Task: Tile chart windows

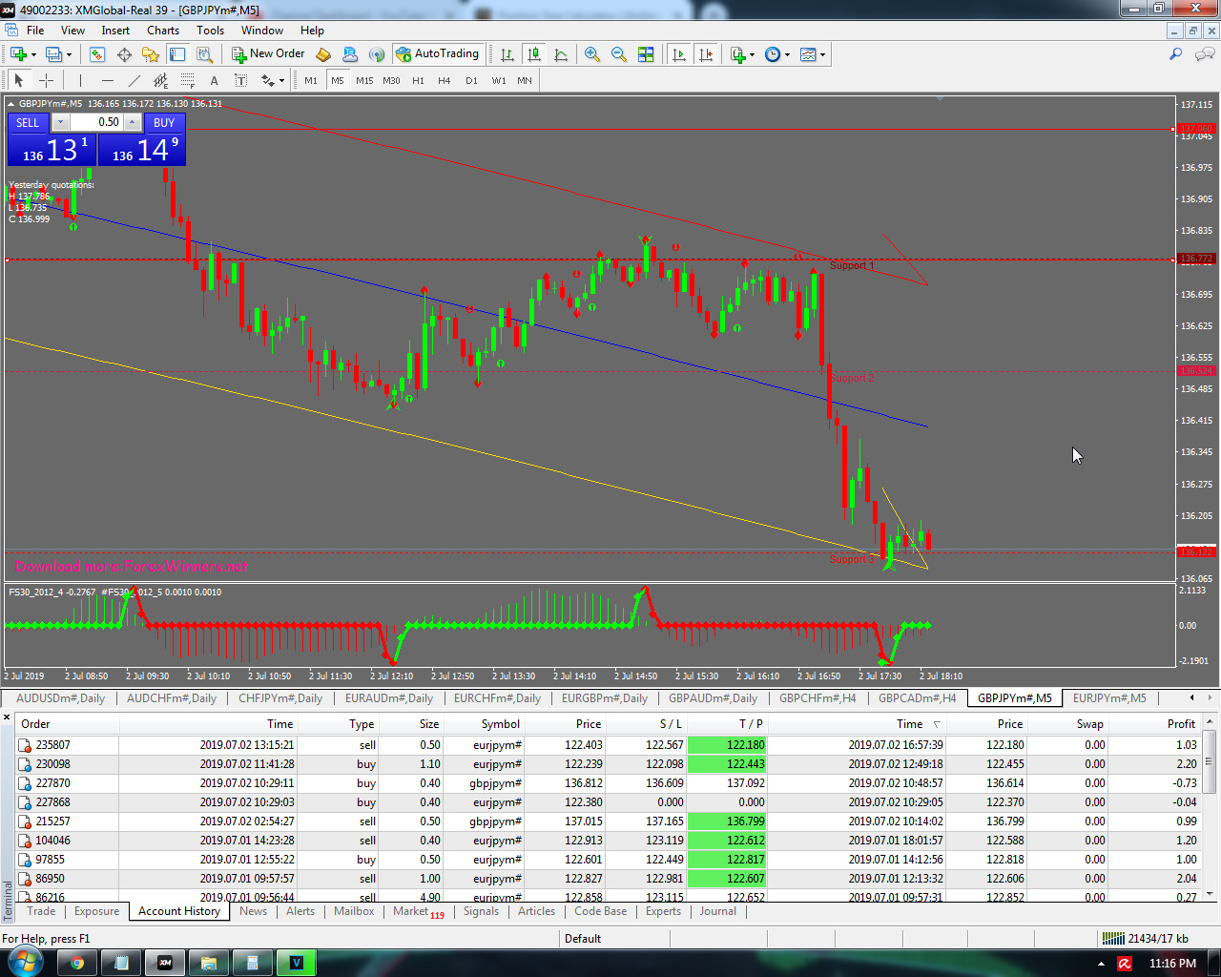Action: click(646, 54)
